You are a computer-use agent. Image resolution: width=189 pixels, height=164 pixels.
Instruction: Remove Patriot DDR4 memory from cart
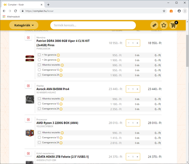28,38
